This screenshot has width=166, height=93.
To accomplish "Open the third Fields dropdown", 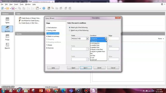I will coord(87,59).
